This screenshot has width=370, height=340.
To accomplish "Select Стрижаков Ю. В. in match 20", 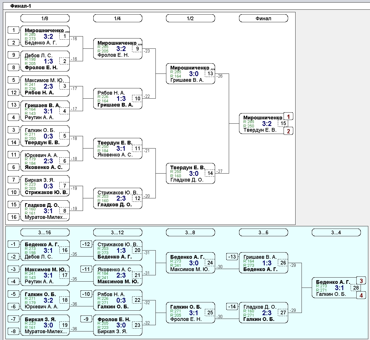I will pos(118,245).
